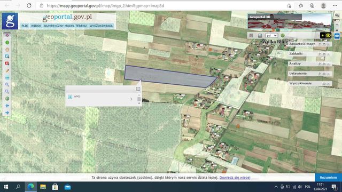Follow the 'Dowiedz się więcej' link
Viewport: 342px width, 192px height.
[235, 178]
